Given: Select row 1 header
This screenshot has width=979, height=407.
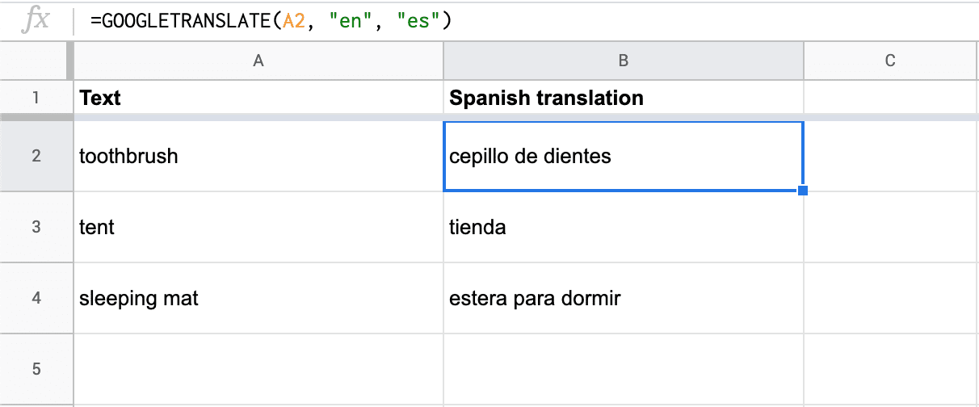Looking at the screenshot, I should click(x=36, y=98).
